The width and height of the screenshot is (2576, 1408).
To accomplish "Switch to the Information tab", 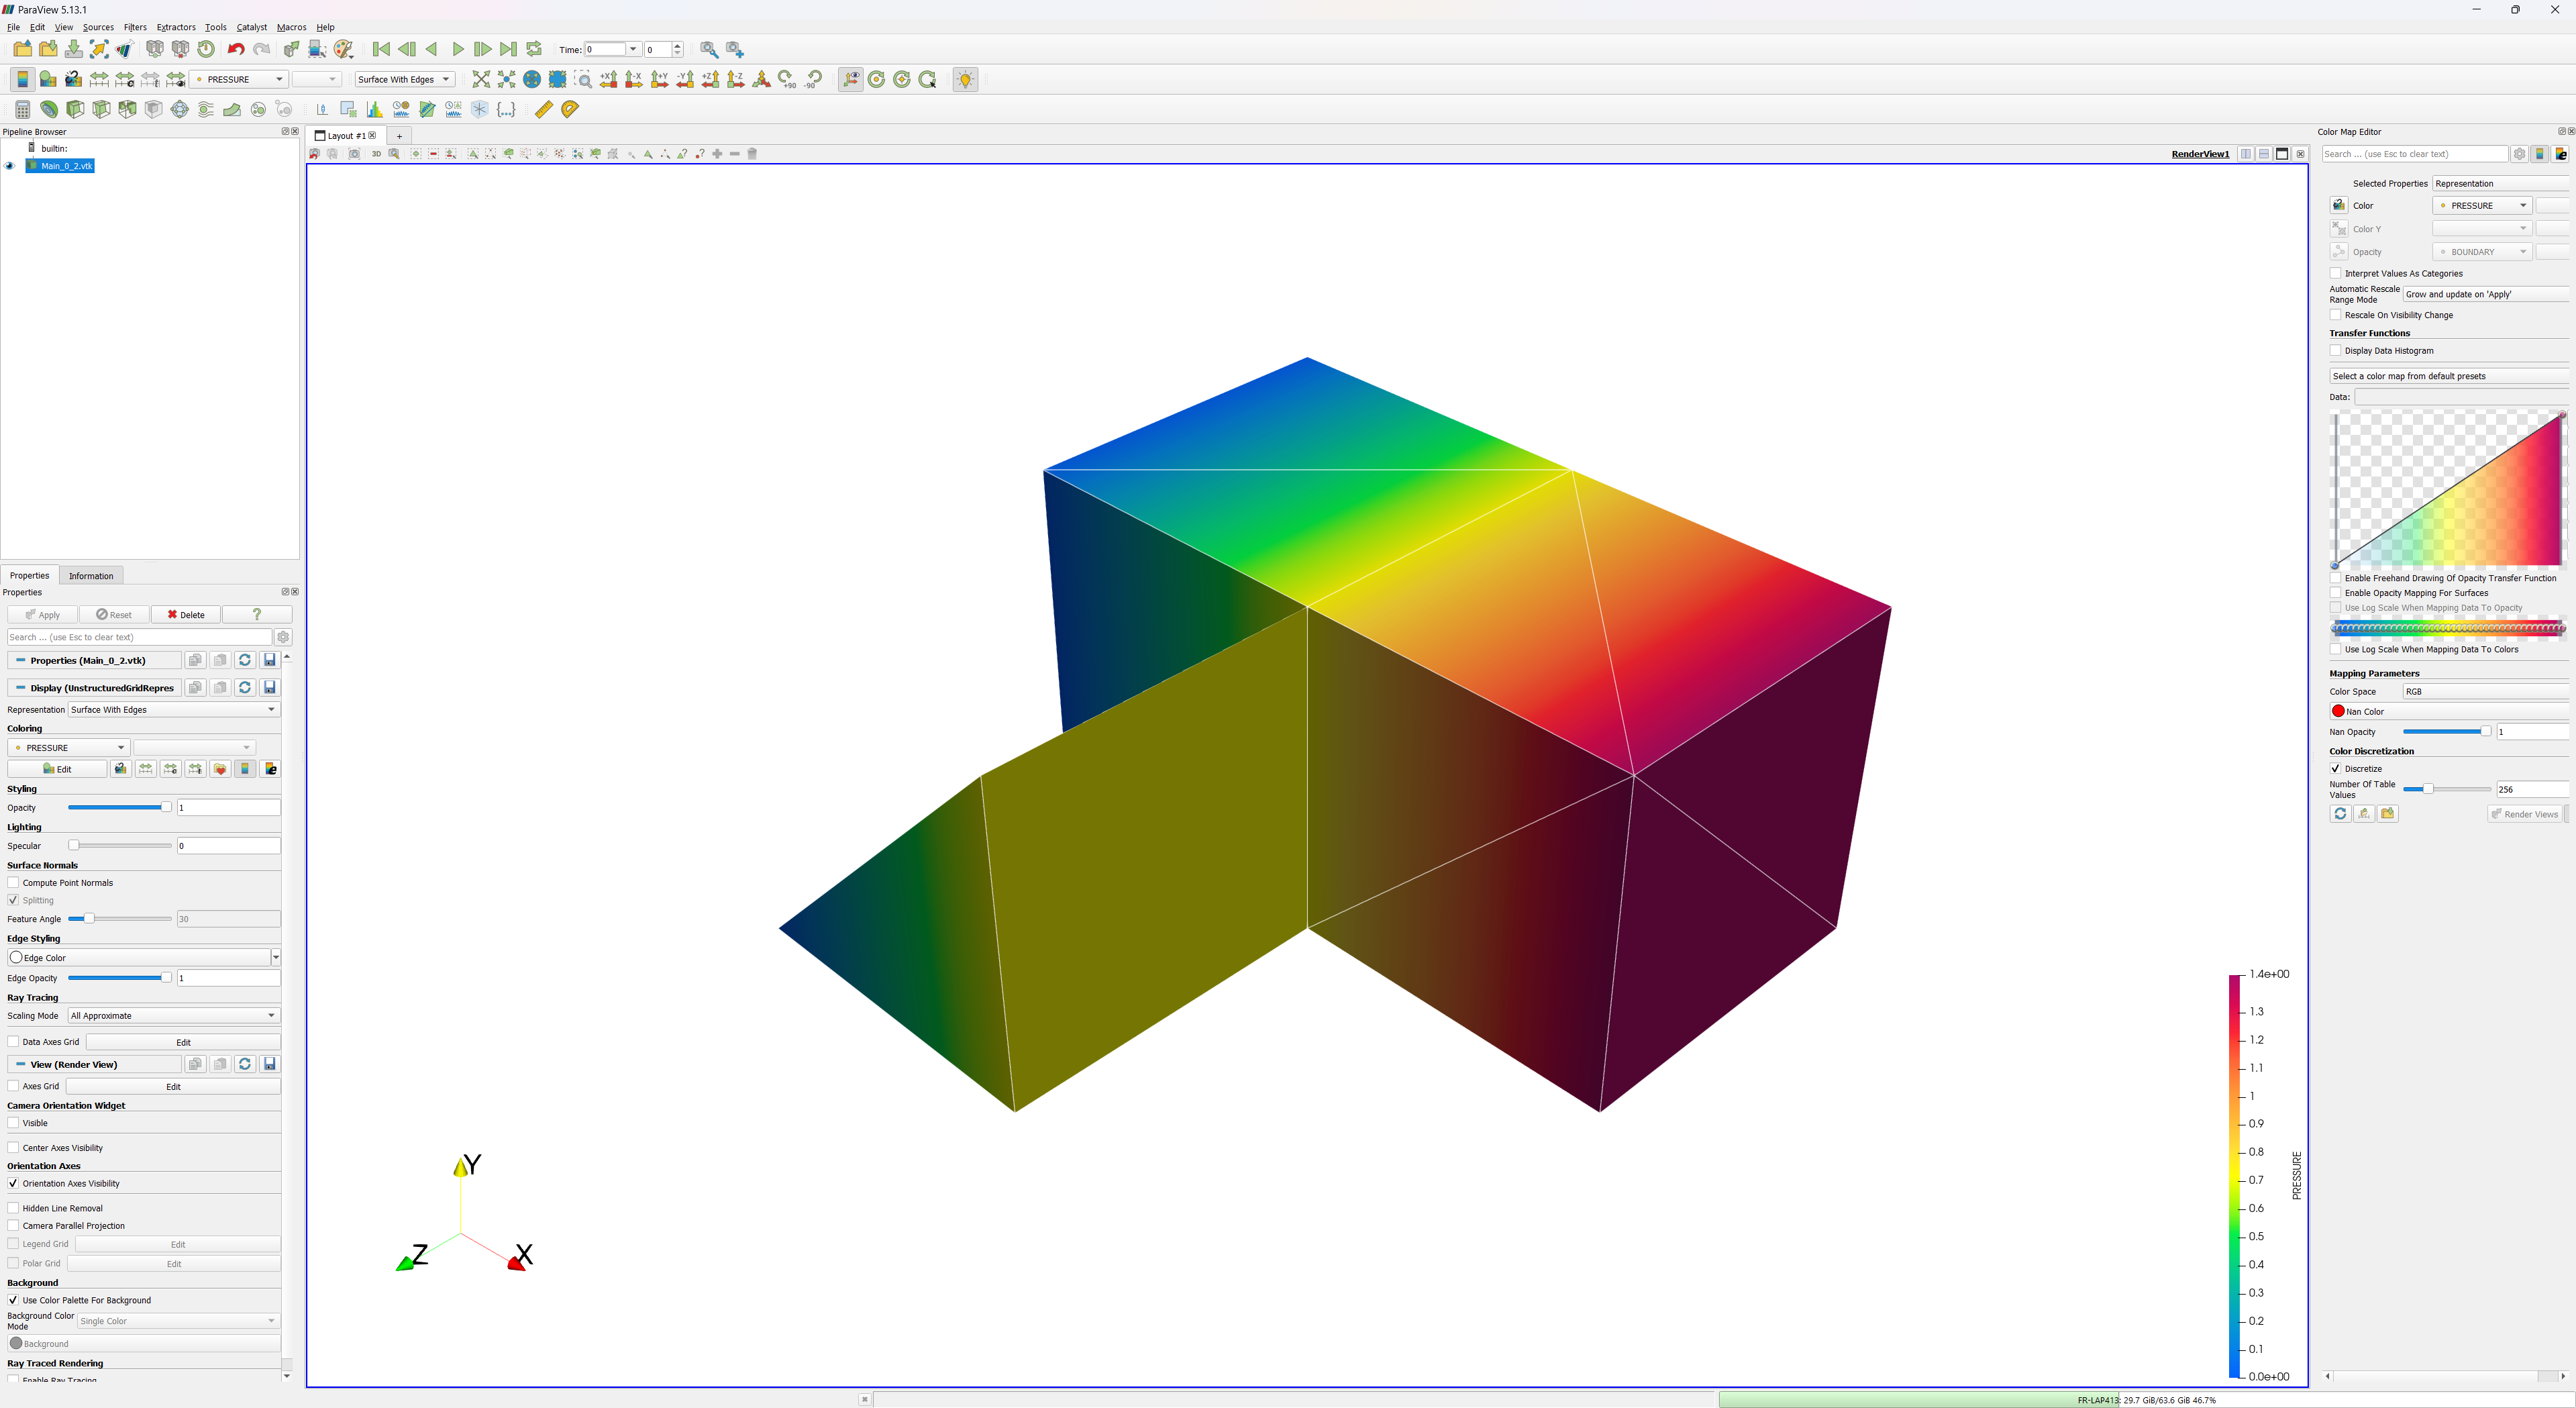I will 91,575.
